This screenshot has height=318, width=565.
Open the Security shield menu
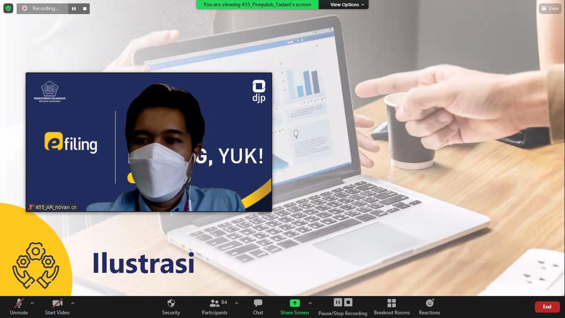(171, 303)
